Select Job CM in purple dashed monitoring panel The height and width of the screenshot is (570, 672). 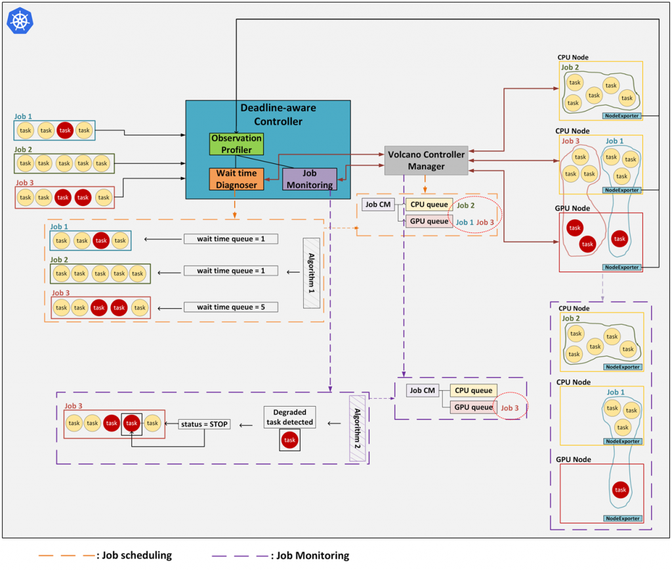(x=422, y=390)
